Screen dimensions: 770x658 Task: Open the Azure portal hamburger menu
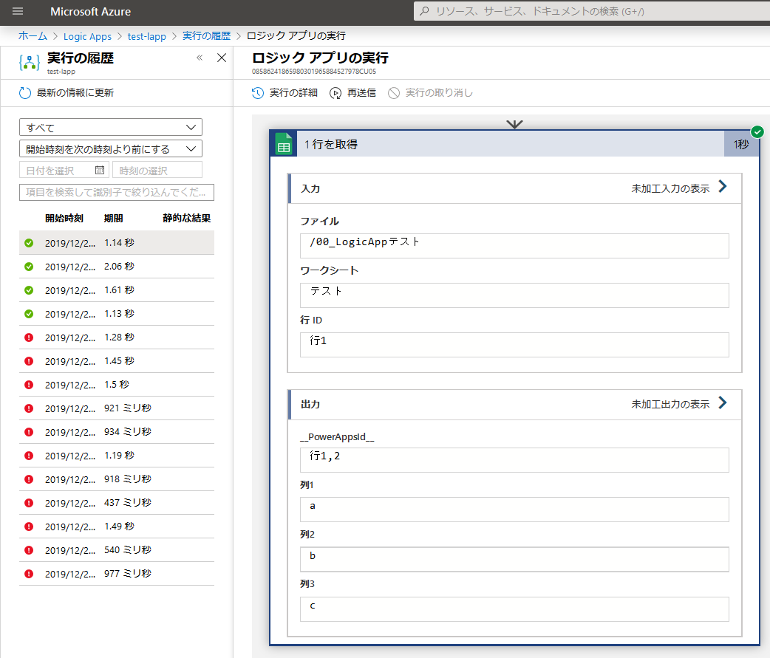tap(18, 11)
